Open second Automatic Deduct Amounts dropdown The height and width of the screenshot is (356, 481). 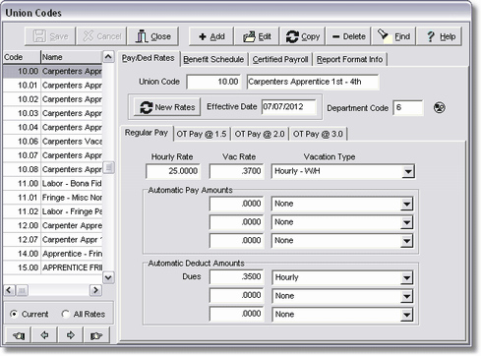pyautogui.click(x=406, y=296)
